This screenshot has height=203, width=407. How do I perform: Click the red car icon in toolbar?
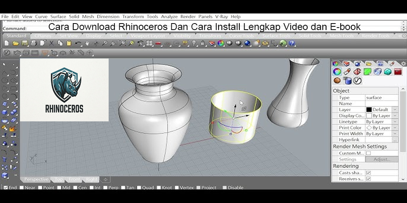point(158,43)
